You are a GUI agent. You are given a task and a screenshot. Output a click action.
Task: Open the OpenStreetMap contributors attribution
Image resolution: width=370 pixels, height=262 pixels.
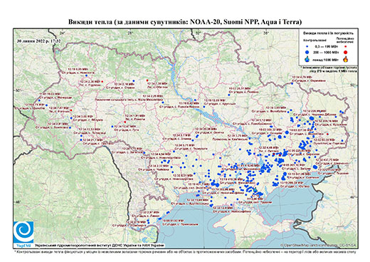[x=319, y=245]
